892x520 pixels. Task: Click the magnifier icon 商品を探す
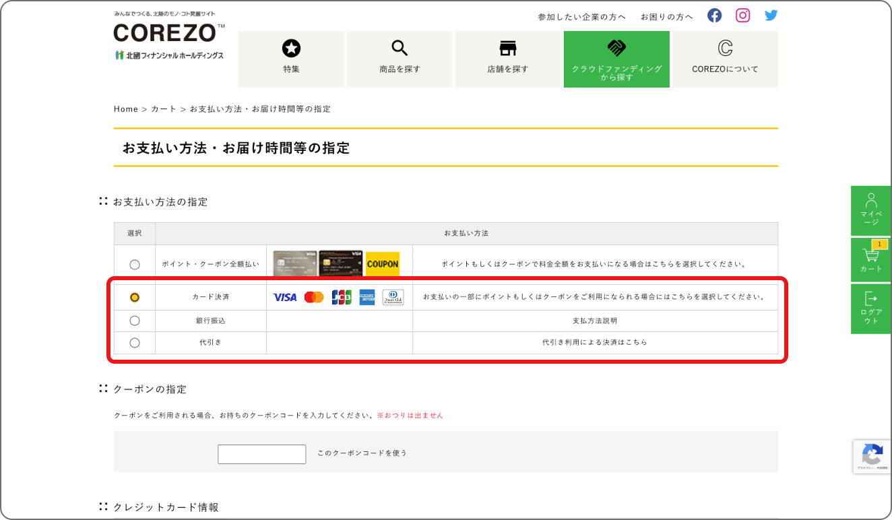[x=400, y=48]
